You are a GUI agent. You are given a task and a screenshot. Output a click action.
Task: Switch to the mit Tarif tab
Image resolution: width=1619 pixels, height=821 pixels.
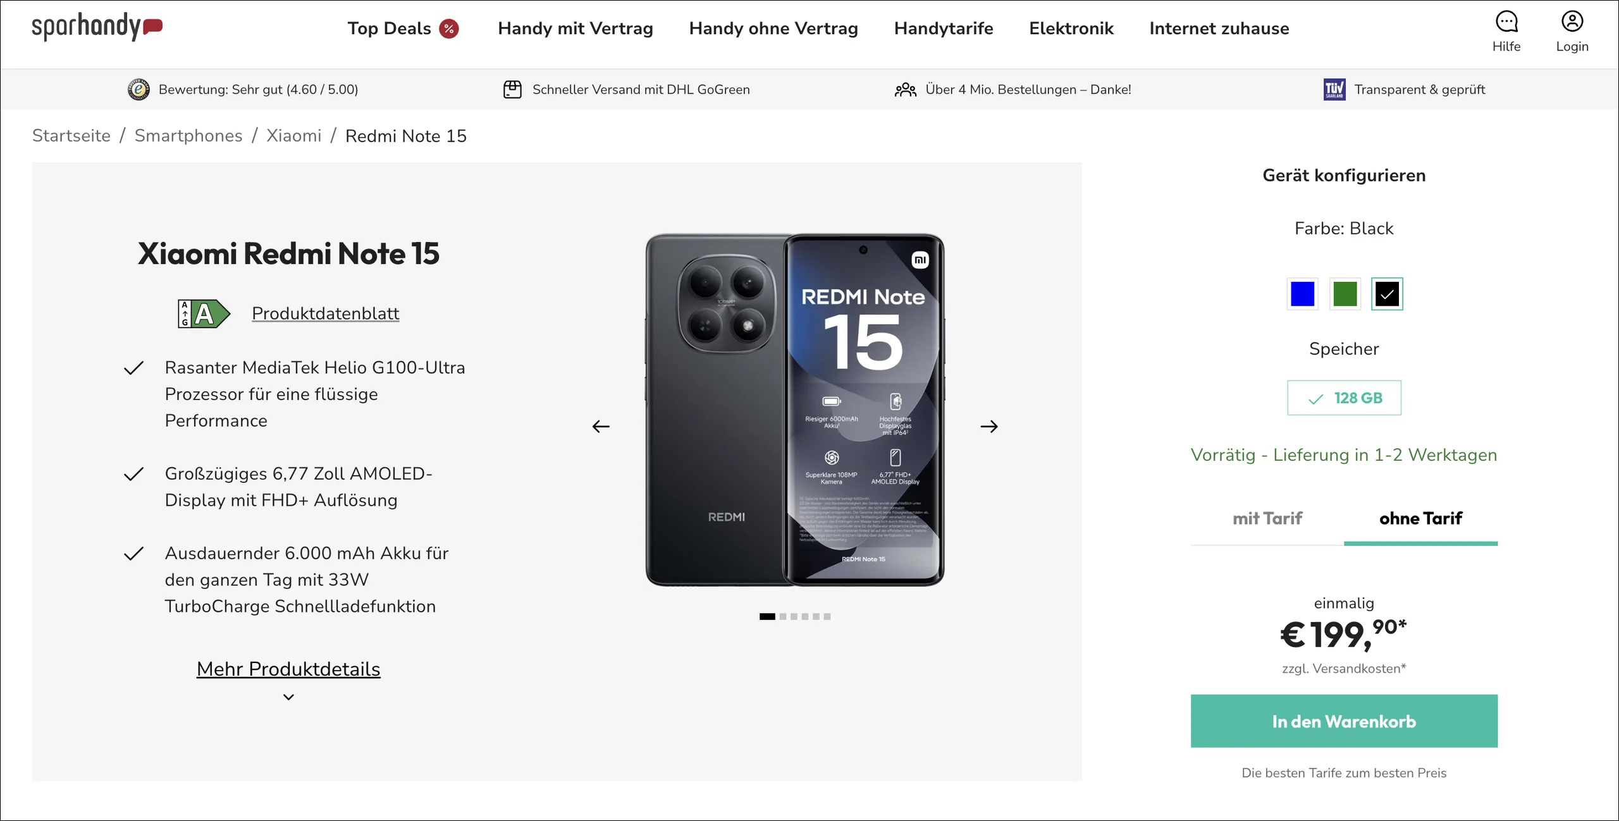[x=1267, y=518]
